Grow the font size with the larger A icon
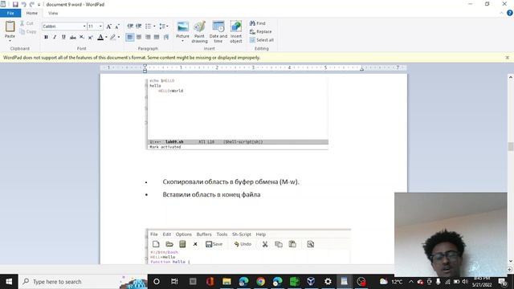The height and width of the screenshot is (289, 514). click(x=109, y=26)
